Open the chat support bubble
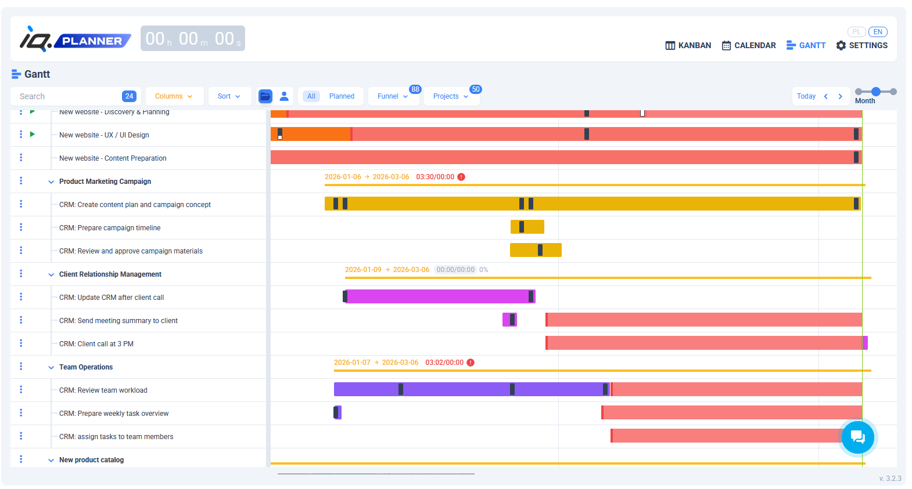The height and width of the screenshot is (489, 912). point(857,437)
